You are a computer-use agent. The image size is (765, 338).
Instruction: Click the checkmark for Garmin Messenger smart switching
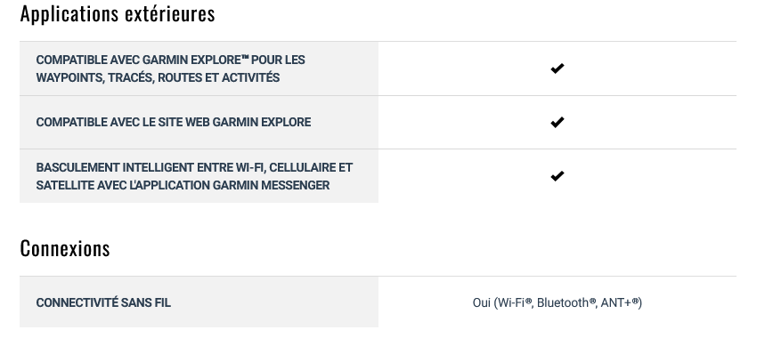557,176
